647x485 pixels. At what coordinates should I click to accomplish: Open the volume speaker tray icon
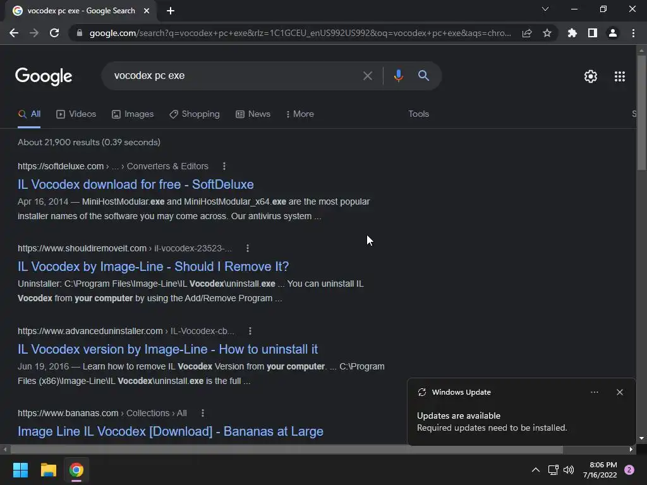569,470
